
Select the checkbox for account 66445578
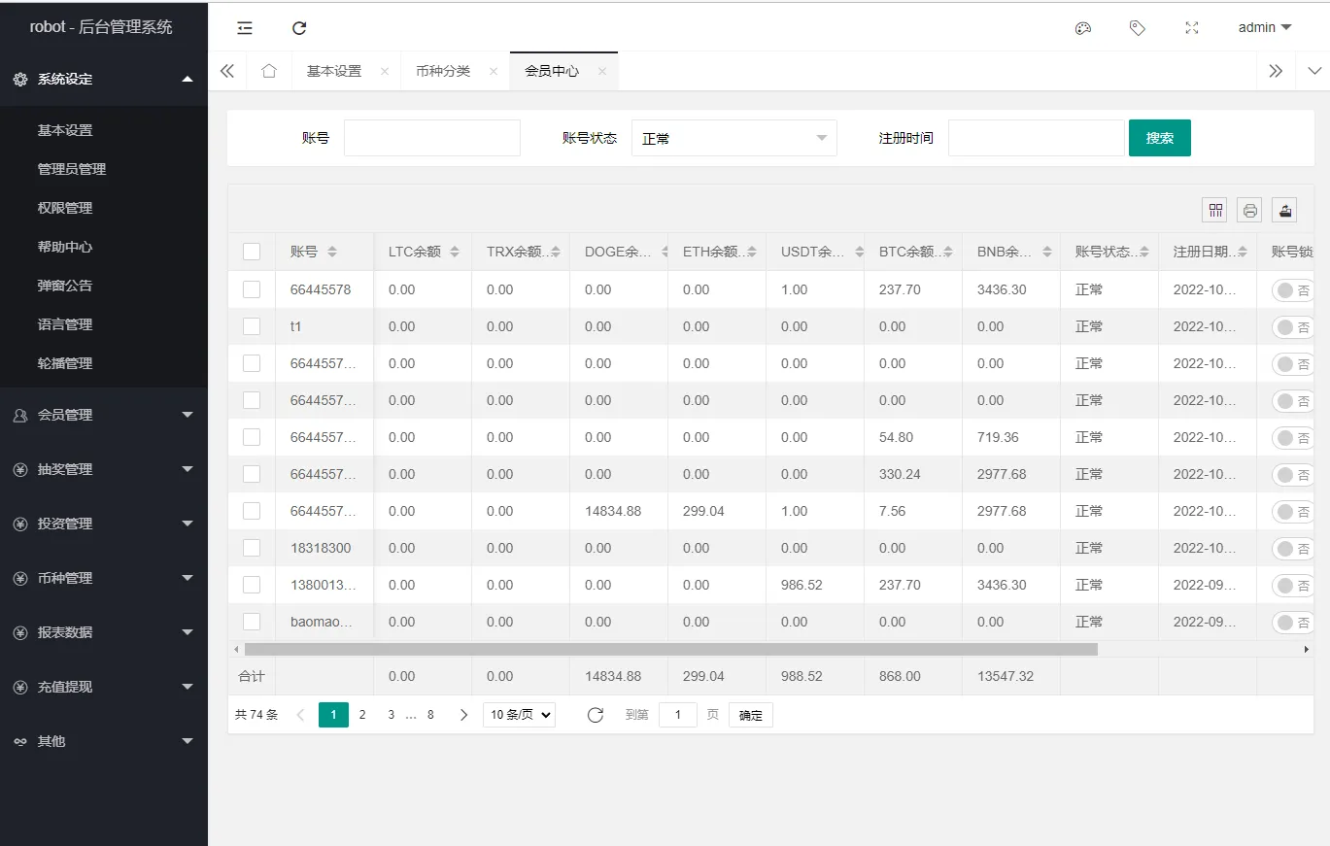click(x=251, y=288)
